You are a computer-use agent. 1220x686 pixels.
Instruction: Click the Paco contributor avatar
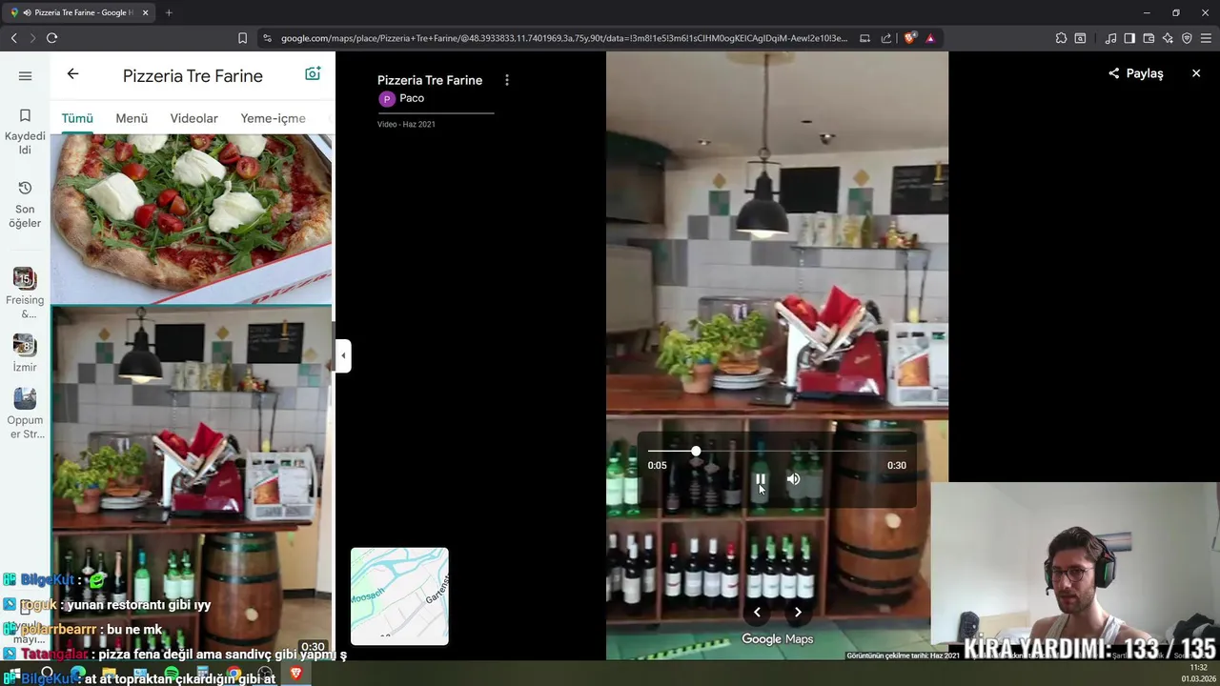coord(386,99)
